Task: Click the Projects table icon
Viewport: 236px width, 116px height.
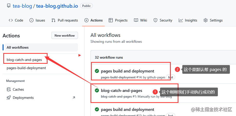Action: pyautogui.click(x=111, y=20)
